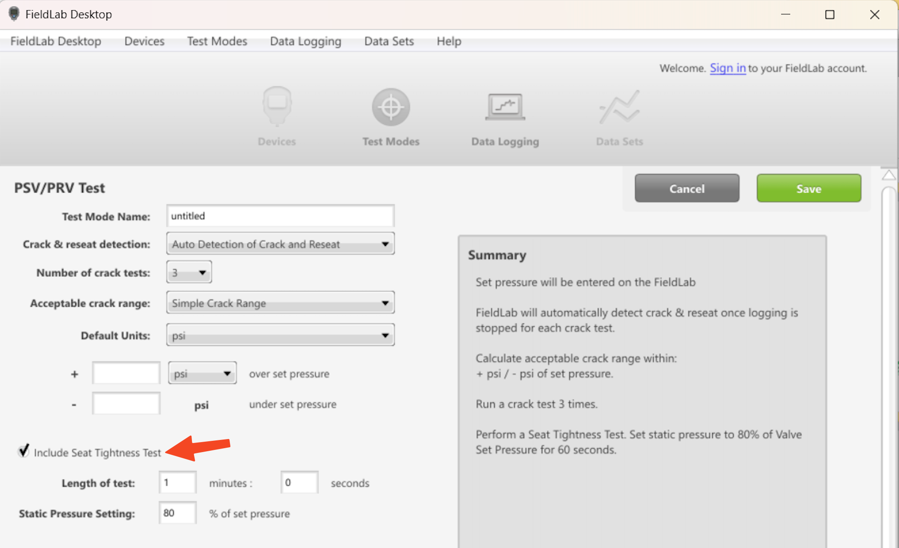Viewport: 899px width, 548px height.
Task: Click the Length of test minutes field
Action: 178,482
